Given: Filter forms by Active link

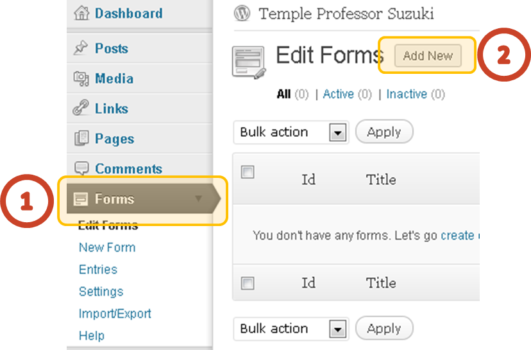Looking at the screenshot, I should [x=339, y=94].
